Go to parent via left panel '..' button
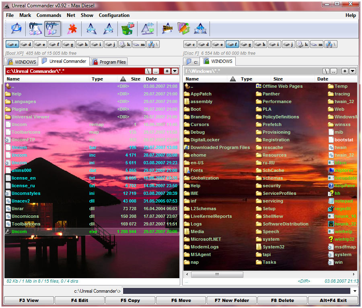 pyautogui.click(x=156, y=71)
